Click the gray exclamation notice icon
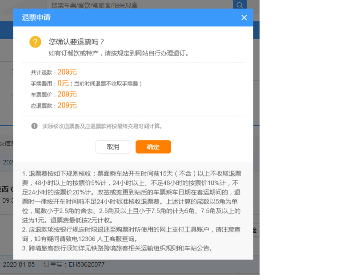364x275 pixels. [34, 126]
